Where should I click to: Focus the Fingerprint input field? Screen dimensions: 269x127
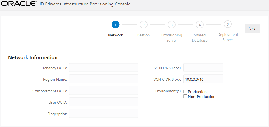(x=103, y=114)
